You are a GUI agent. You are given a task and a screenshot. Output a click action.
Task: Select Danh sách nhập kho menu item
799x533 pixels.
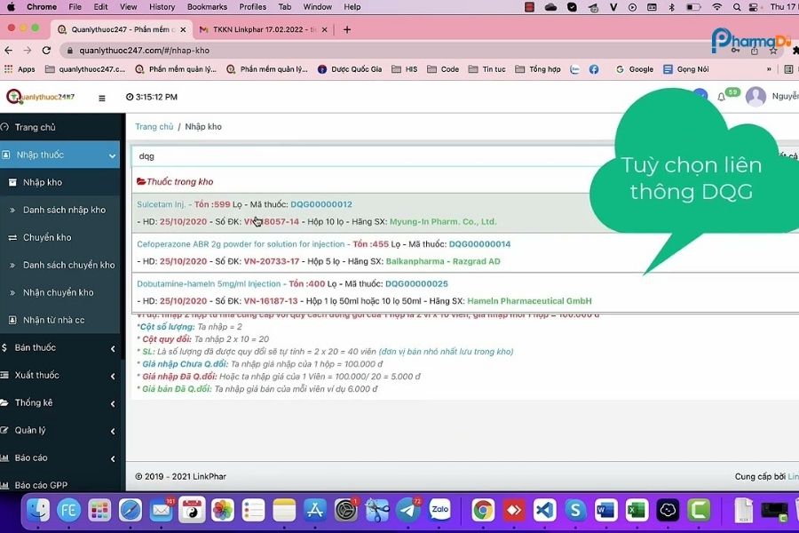point(64,210)
